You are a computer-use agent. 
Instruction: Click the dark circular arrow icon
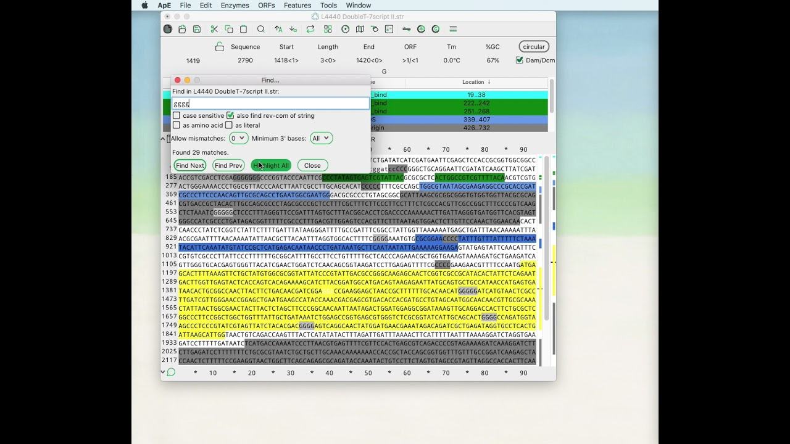(421, 29)
